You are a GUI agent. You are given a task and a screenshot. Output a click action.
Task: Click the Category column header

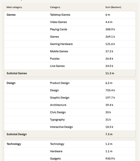(55, 7)
